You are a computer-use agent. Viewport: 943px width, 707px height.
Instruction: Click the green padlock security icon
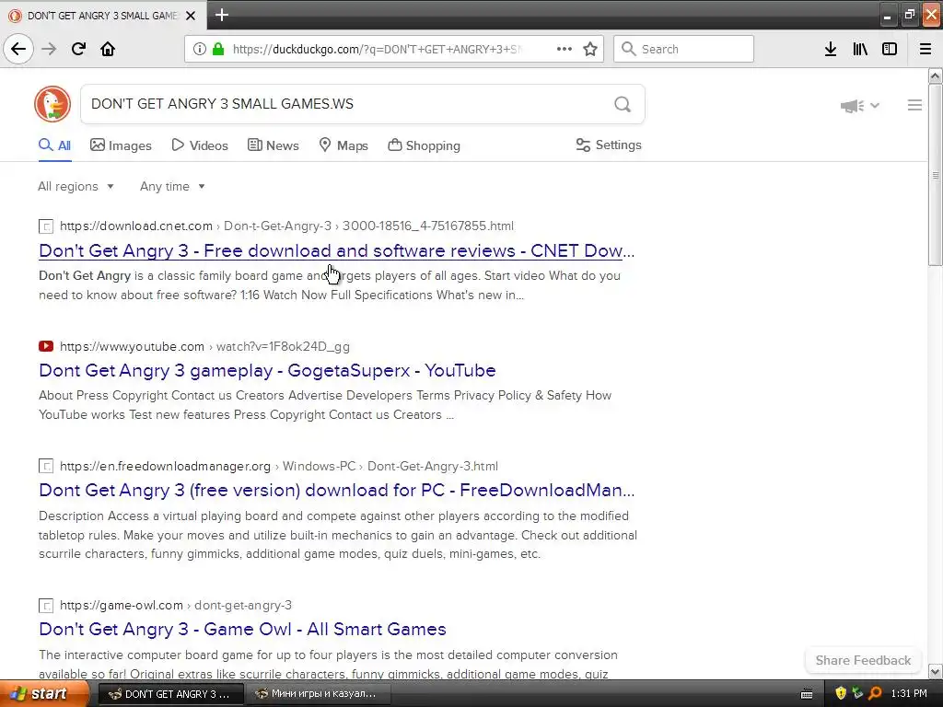(218, 49)
